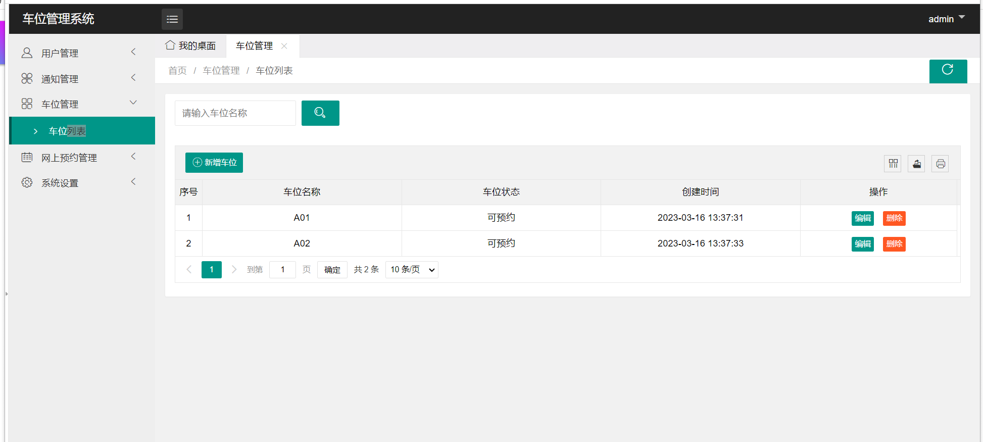
Task: Click the hamburger menu collapse icon
Action: click(172, 19)
